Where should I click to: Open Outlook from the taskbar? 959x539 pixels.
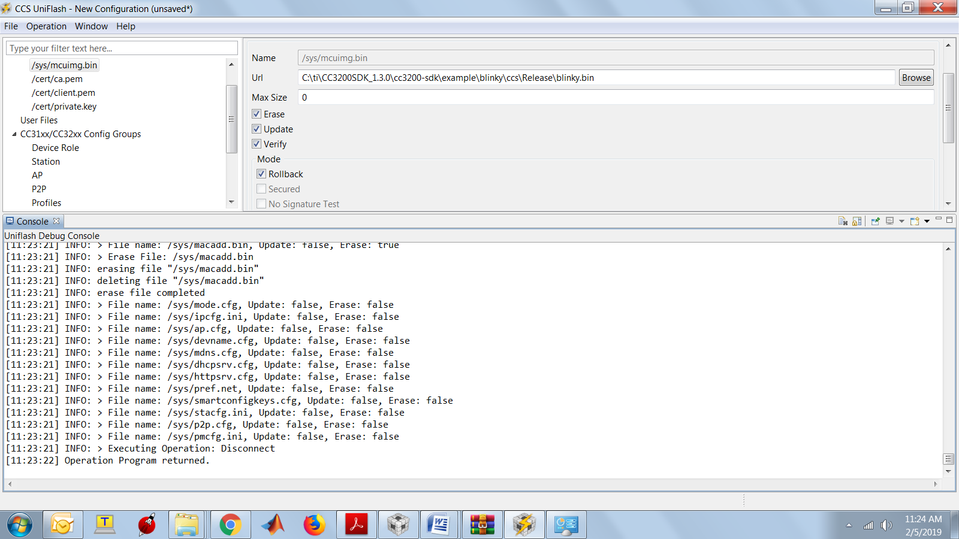(62, 525)
